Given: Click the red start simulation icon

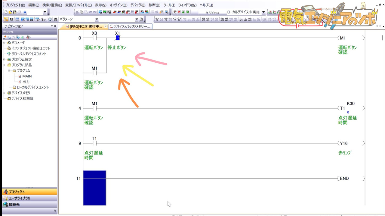Looking at the screenshot, I should [x=179, y=12].
